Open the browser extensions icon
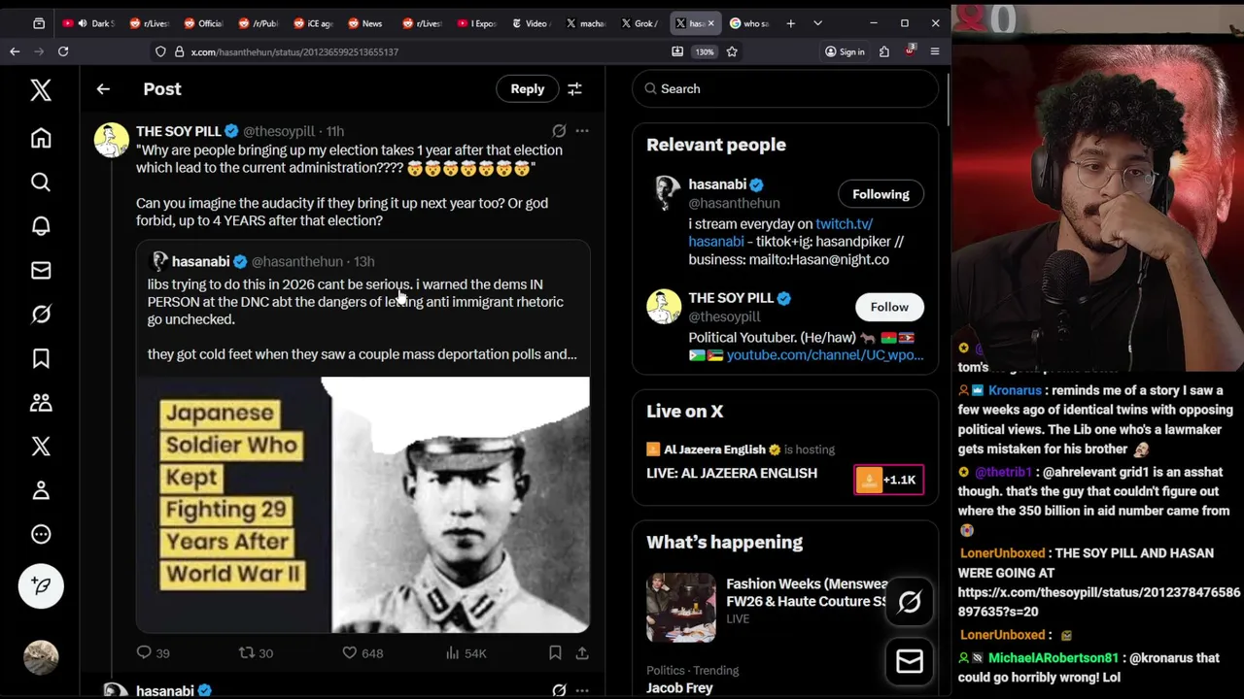Image resolution: width=1244 pixels, height=699 pixels. [x=883, y=51]
